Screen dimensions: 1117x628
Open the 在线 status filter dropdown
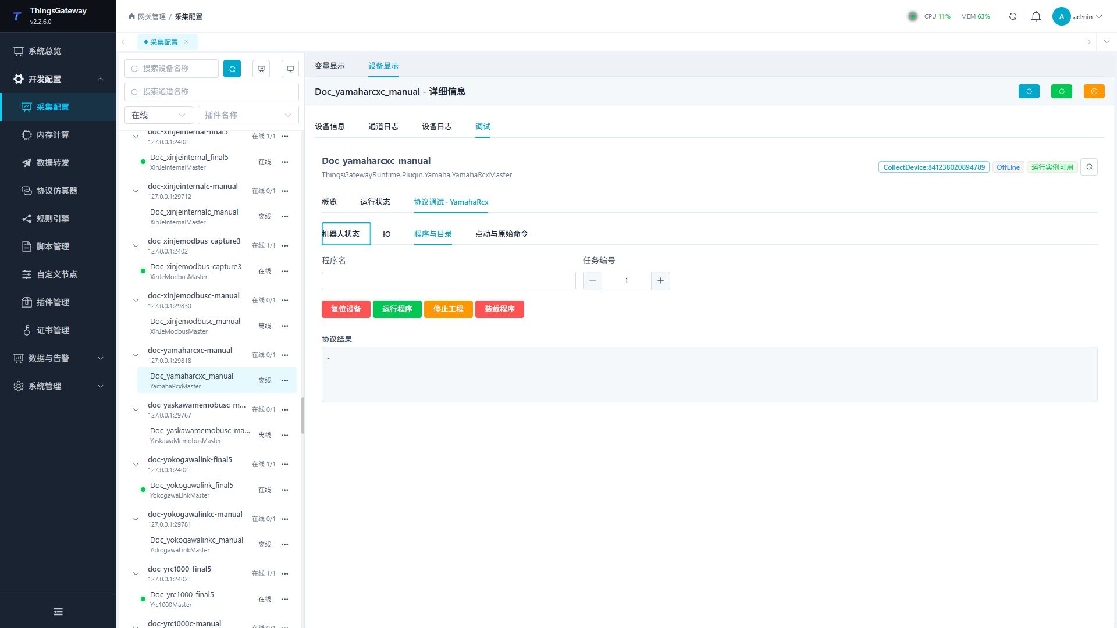[x=159, y=115]
